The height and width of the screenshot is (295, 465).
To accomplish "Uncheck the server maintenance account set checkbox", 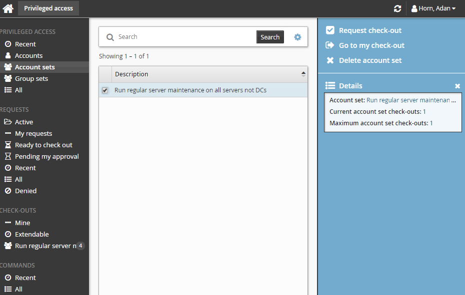I will click(x=105, y=90).
